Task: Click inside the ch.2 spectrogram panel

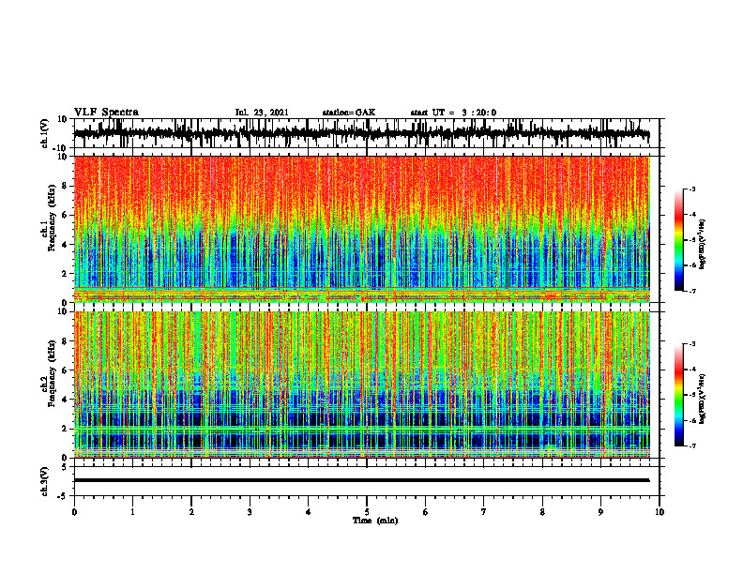Action: tap(361, 385)
